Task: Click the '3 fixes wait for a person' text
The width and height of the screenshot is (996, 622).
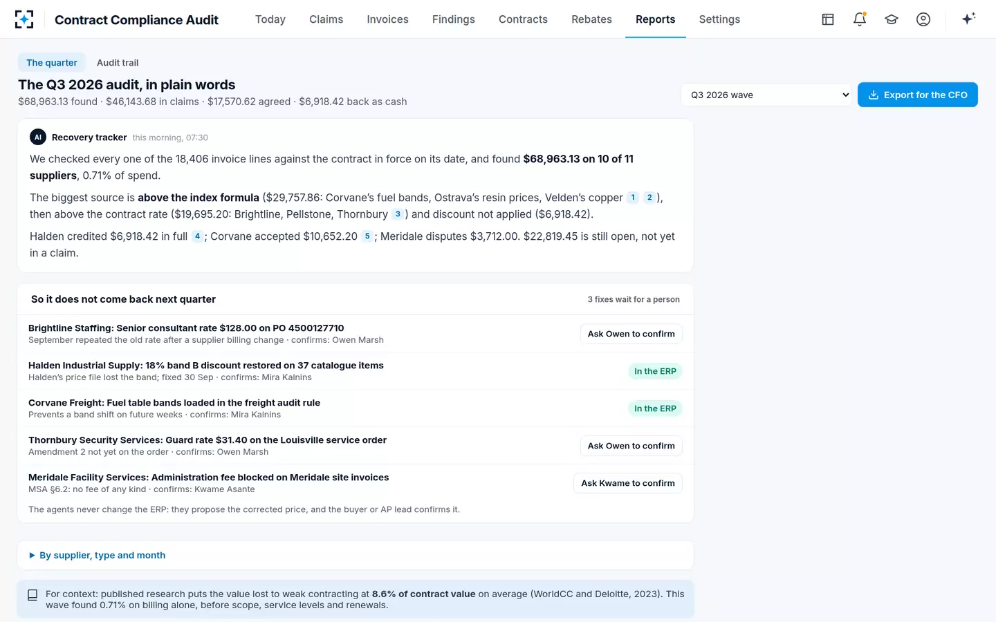Action: (634, 299)
